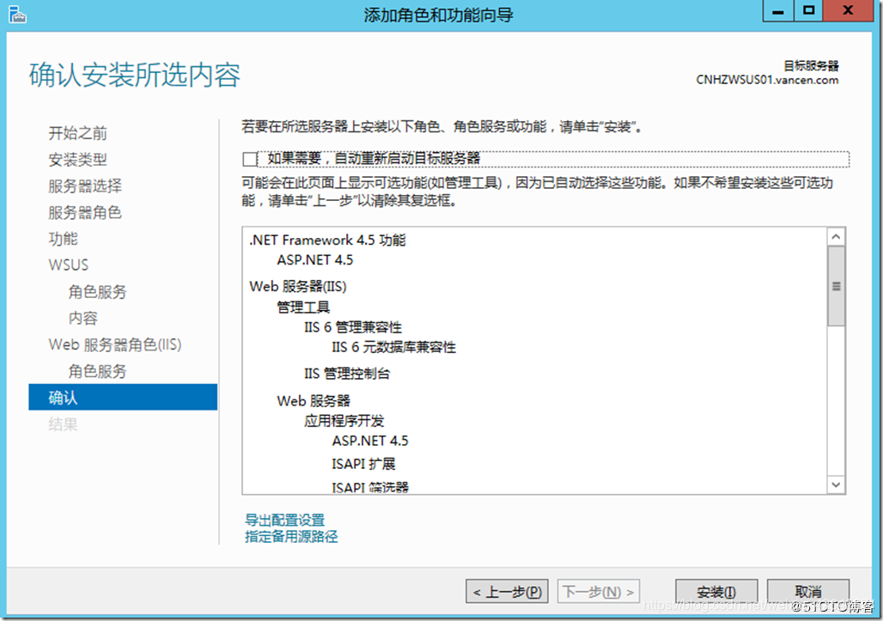The image size is (883, 621).
Task: Click target server name CNHZWSUS01.vancen.com
Action: tap(767, 80)
